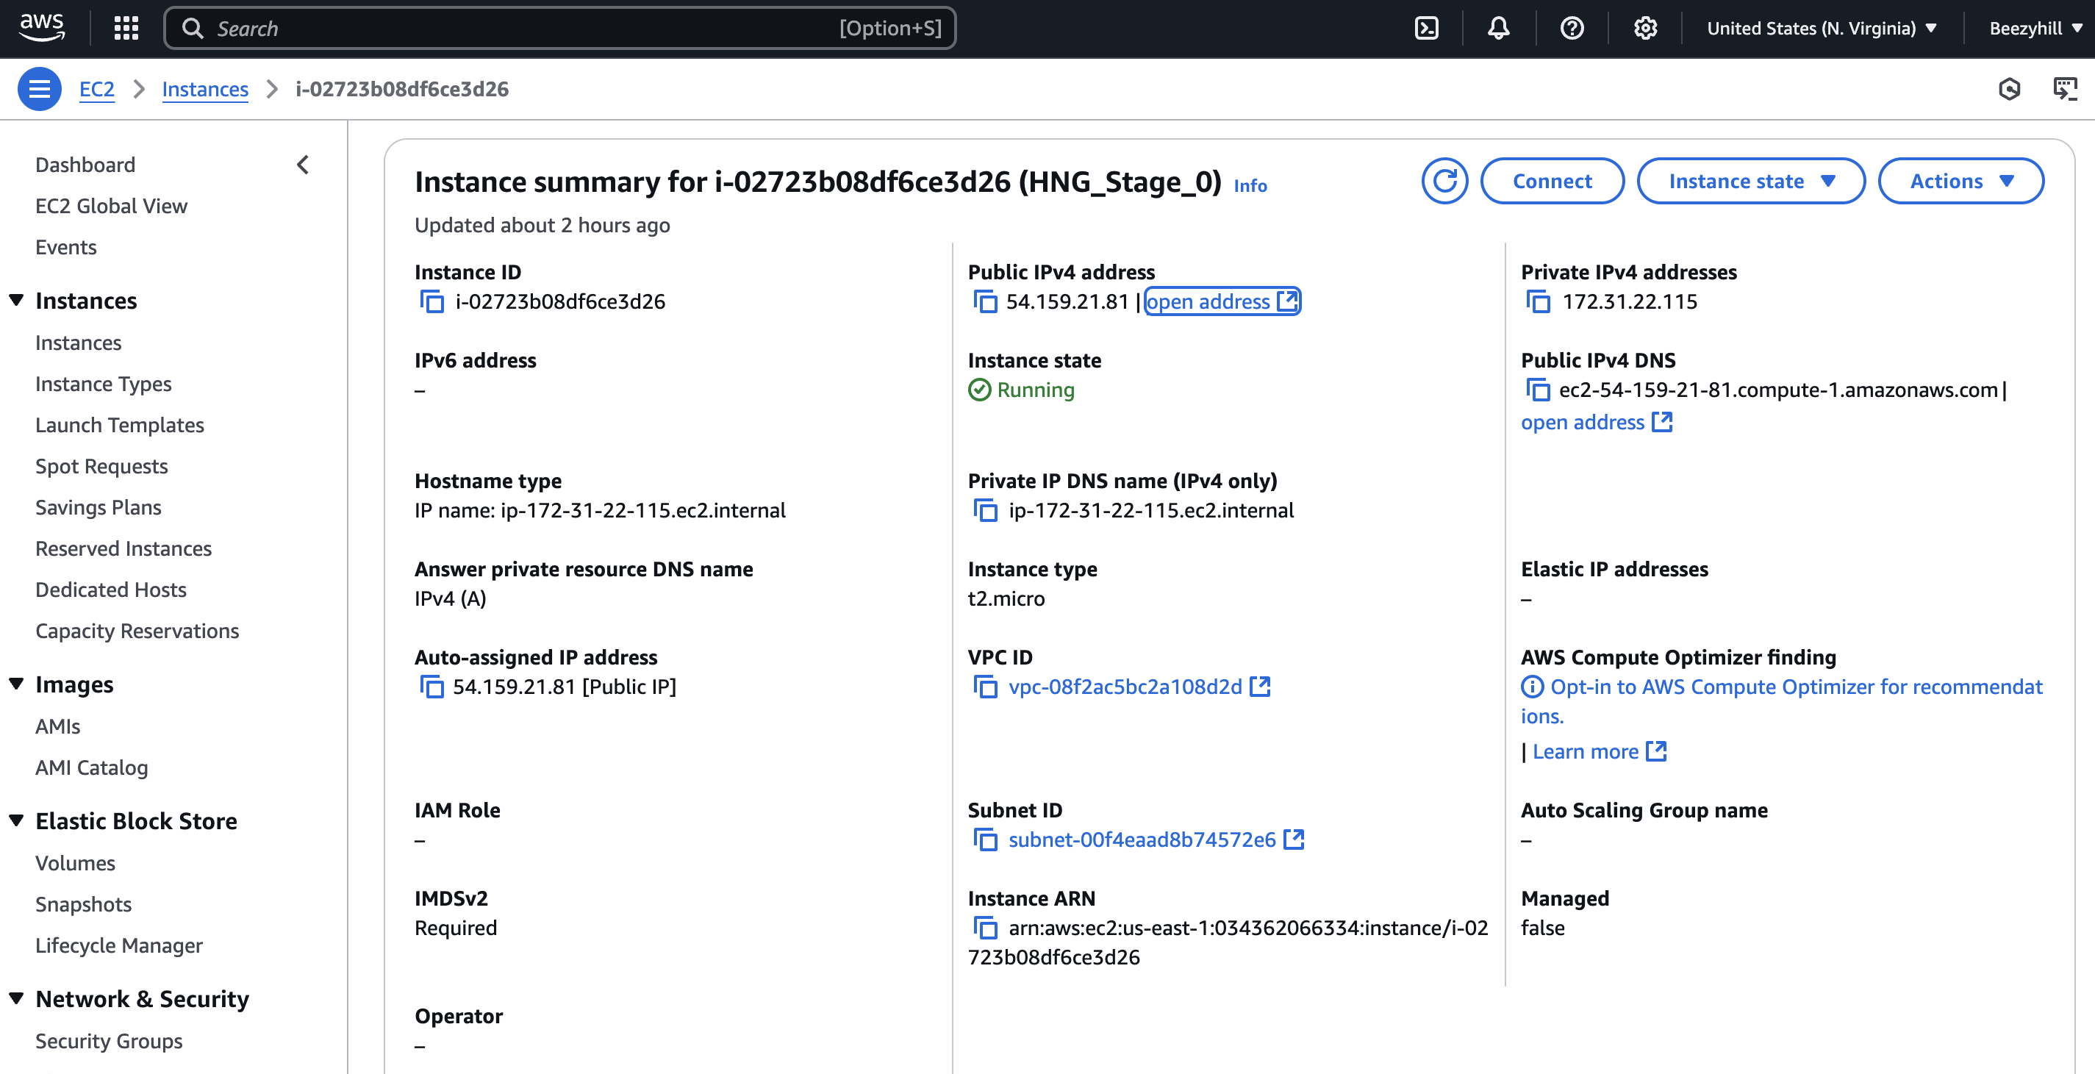The height and width of the screenshot is (1074, 2095).
Task: Open AMI Catalog in the sidebar
Action: click(x=92, y=768)
